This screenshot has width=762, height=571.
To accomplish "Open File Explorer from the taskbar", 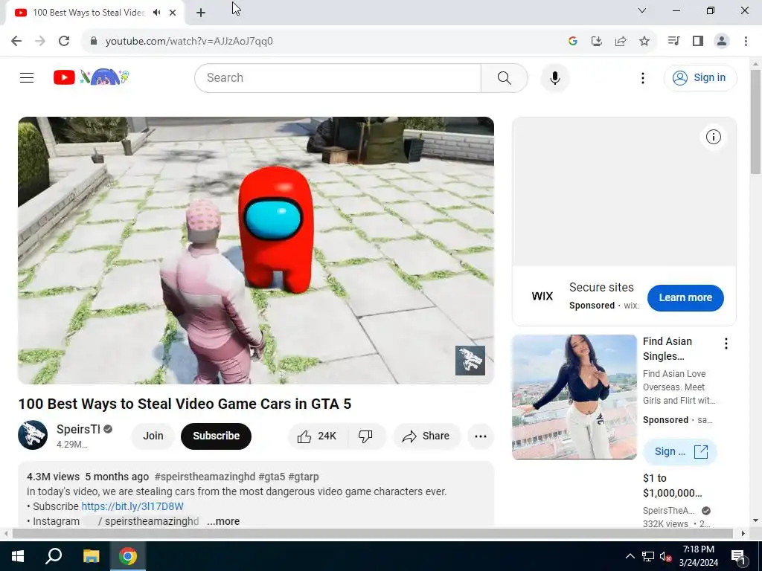I will pyautogui.click(x=91, y=556).
